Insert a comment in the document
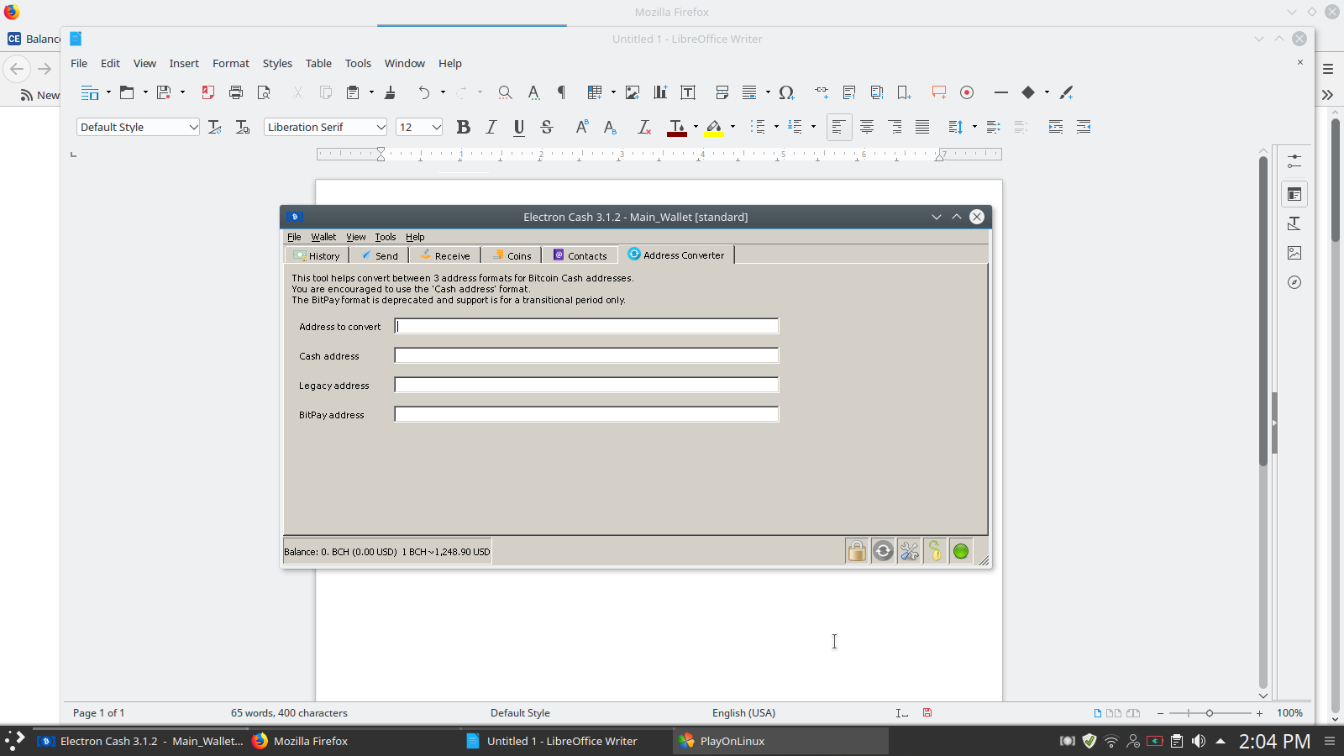The image size is (1344, 756). (939, 92)
